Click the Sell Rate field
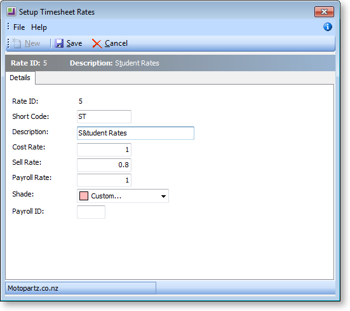Viewport: 350px width, 311px height. point(104,165)
